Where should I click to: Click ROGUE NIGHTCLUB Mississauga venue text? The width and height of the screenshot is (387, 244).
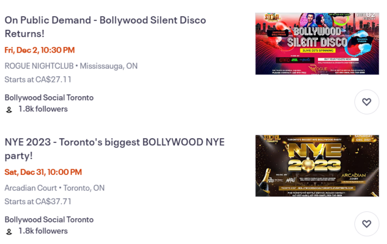(x=71, y=66)
